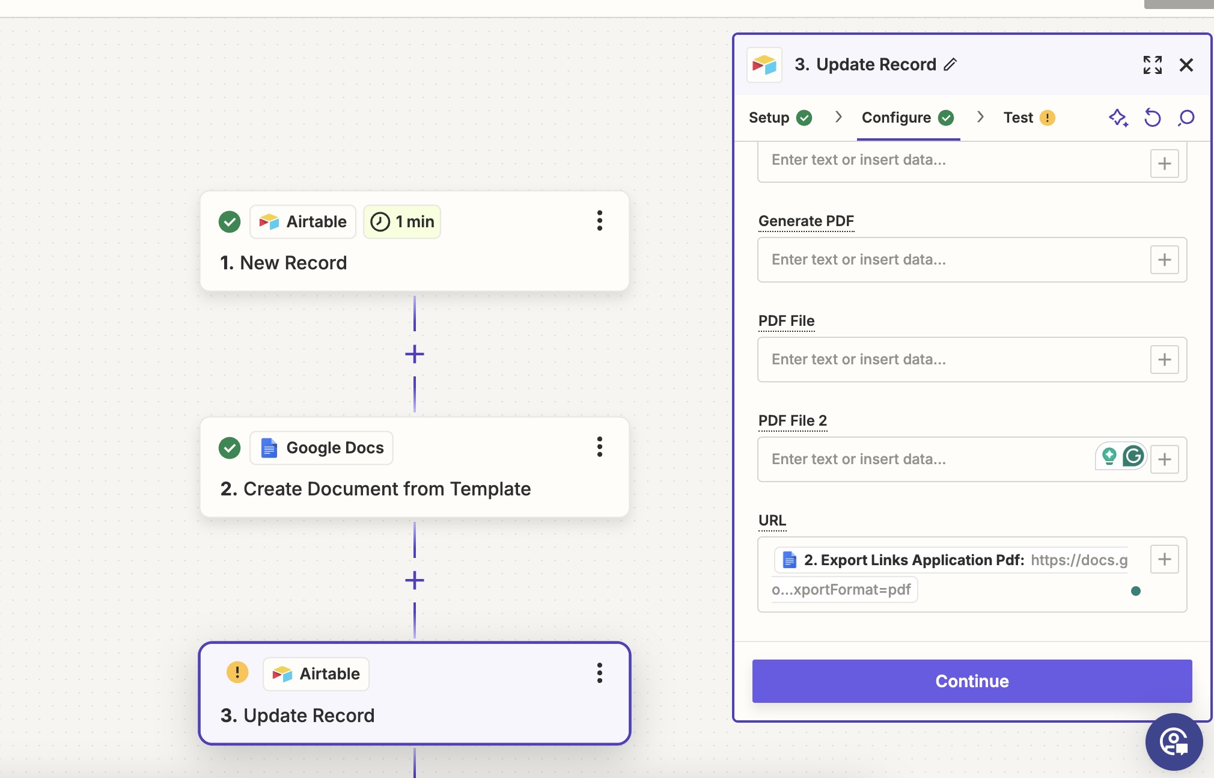The width and height of the screenshot is (1214, 778).
Task: Click Google Docs app badge on step 2
Action: coord(322,448)
